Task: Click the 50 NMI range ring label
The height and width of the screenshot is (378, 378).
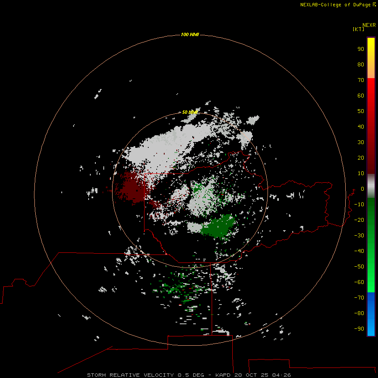Action: (190, 112)
